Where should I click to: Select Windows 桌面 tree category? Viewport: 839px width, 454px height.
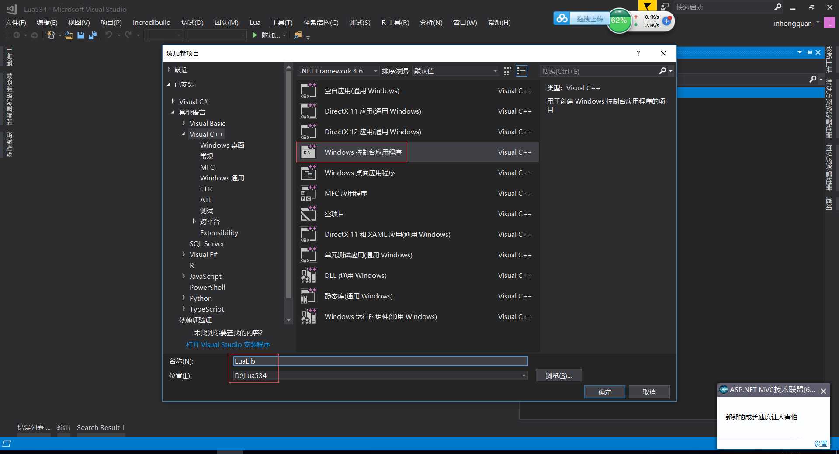(222, 145)
